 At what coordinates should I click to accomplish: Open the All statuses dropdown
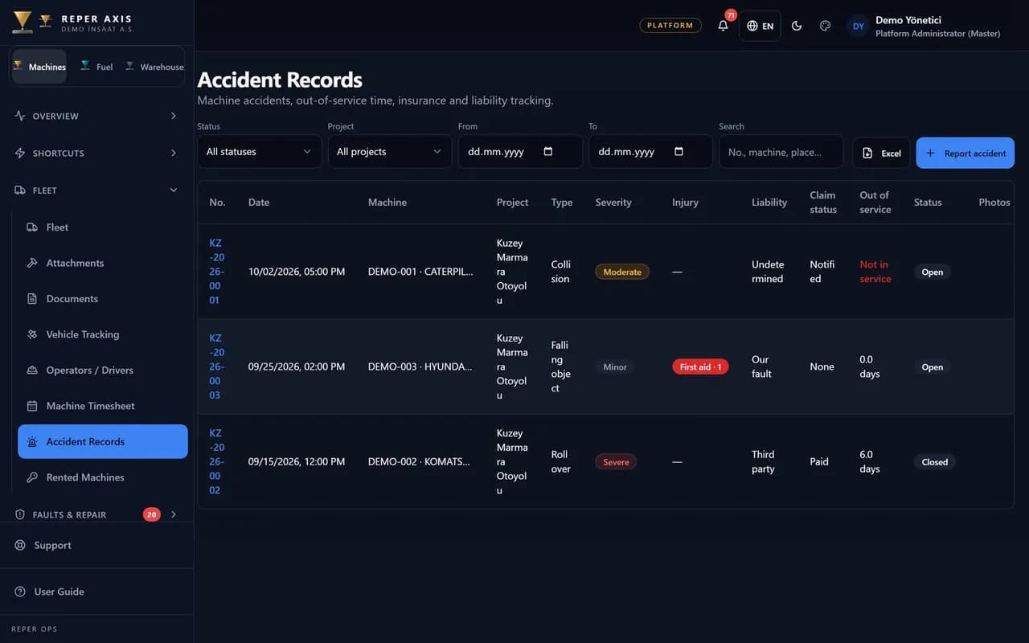(x=259, y=151)
